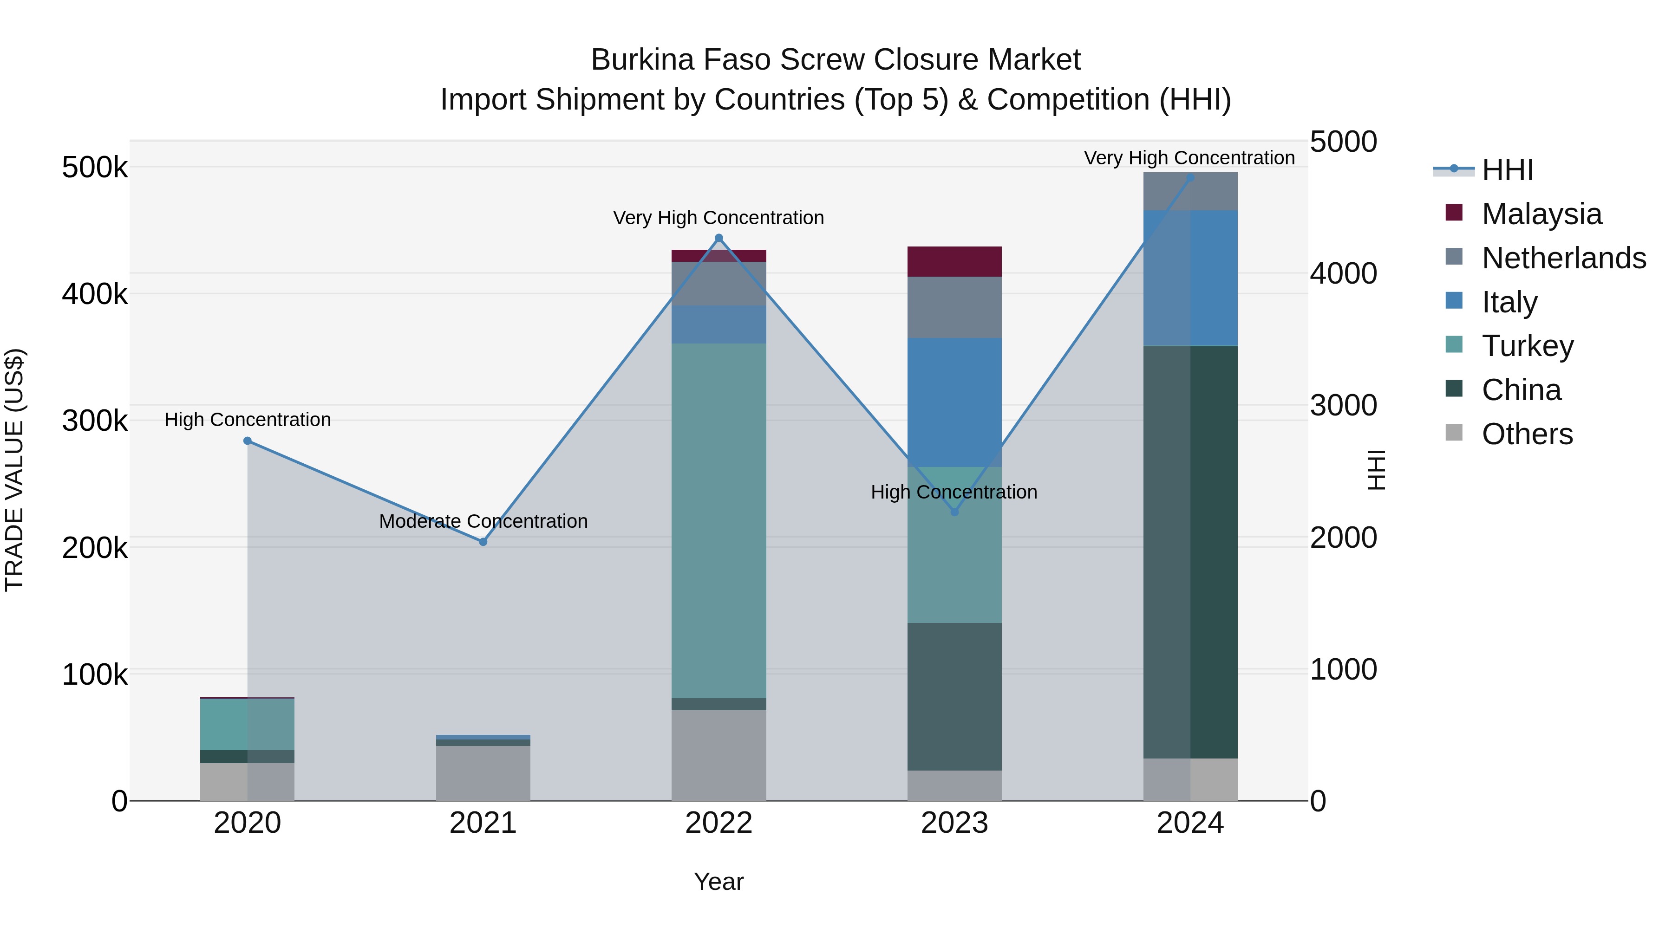
Task: Click the HHI data point for 2022
Action: click(718, 238)
